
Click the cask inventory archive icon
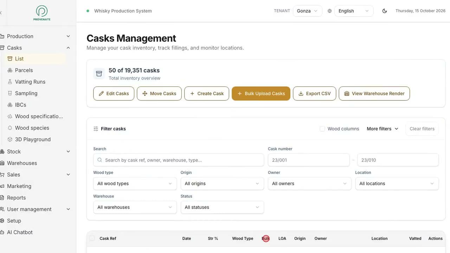[x=99, y=74]
